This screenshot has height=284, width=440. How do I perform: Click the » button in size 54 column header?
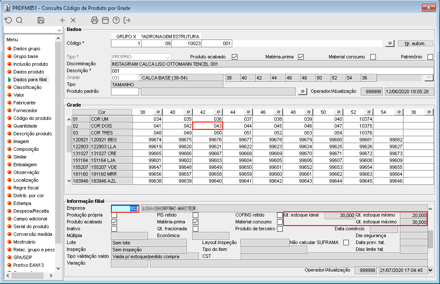coord(399,112)
